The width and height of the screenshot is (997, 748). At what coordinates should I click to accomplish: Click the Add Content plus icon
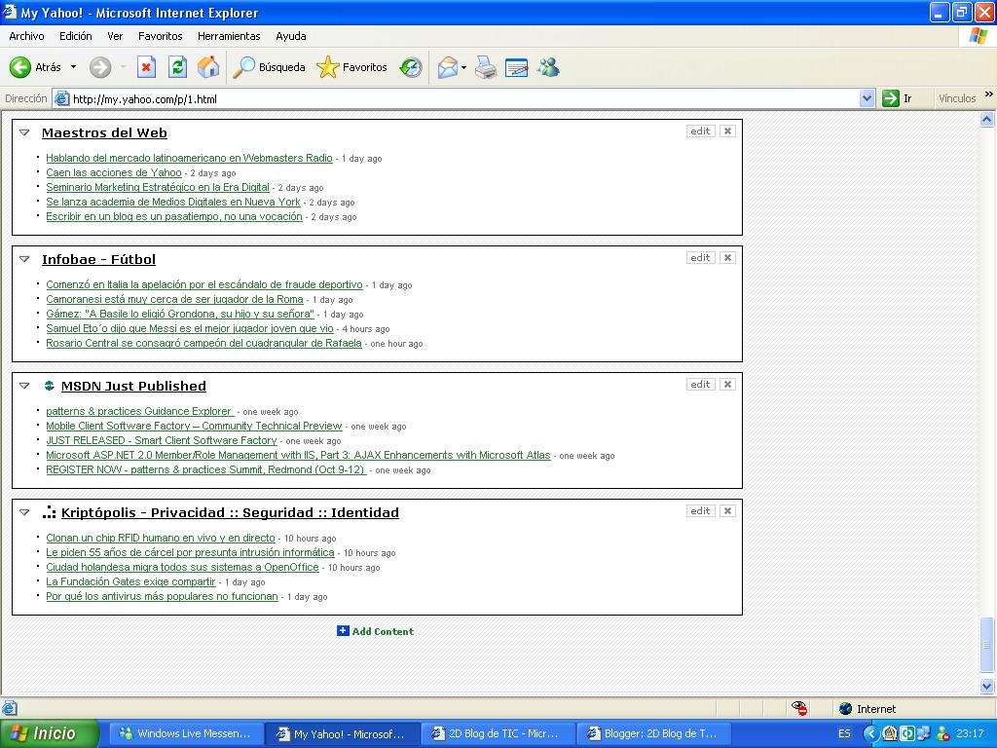tap(343, 630)
